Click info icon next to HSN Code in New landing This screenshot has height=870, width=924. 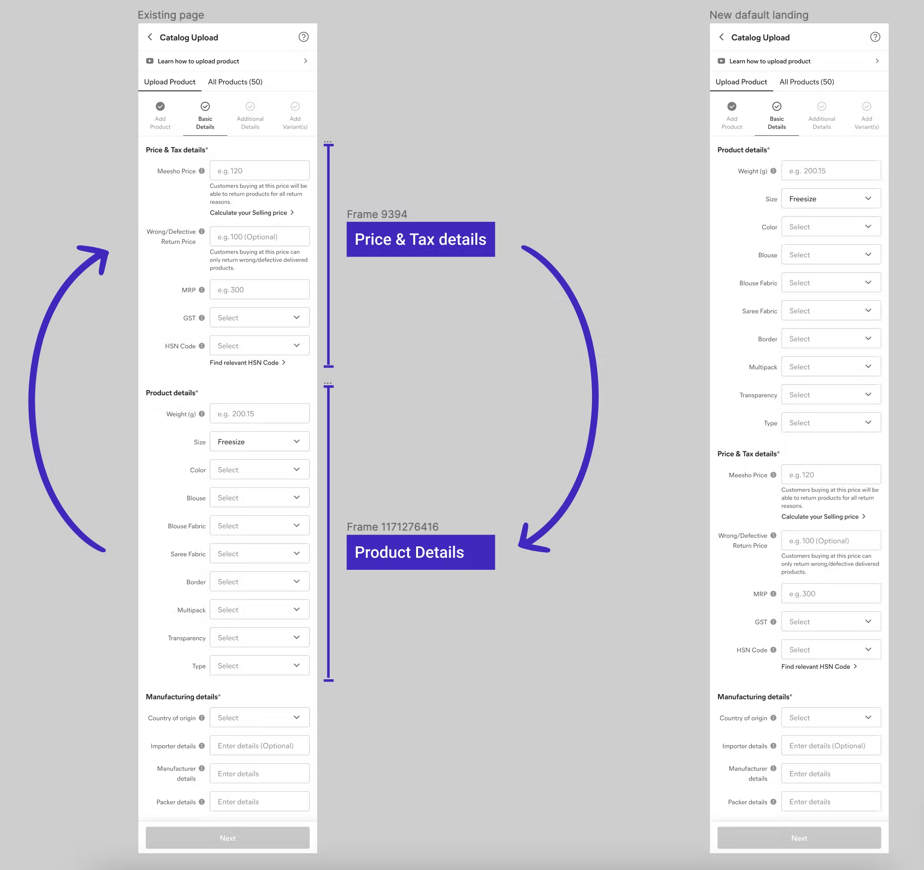point(773,650)
